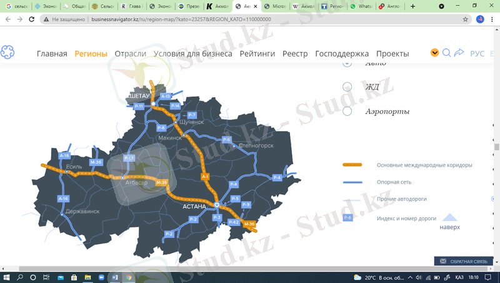Image resolution: width=500 pixels, height=283 pixels.
Task: Reload the page using the refresh icon
Action: pyautogui.click(x=31, y=19)
